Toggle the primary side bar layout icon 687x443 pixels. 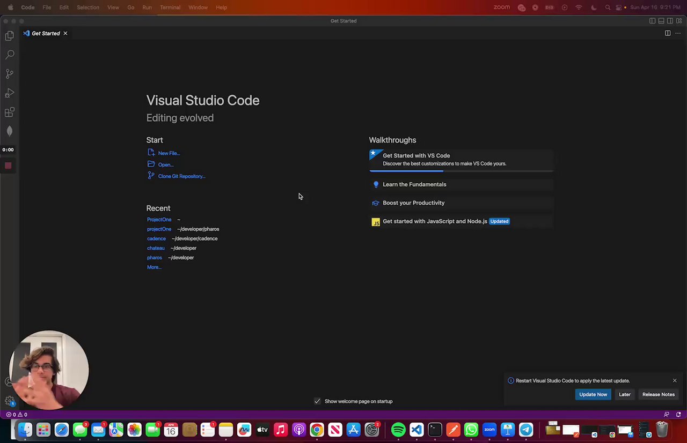point(652,21)
